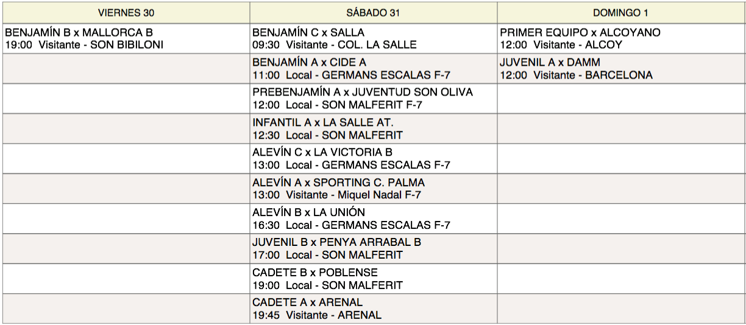Viewport: 746px width, 325px height.
Task: Click the INFANTIL A x LA SALLE AT. match
Action: tap(323, 123)
